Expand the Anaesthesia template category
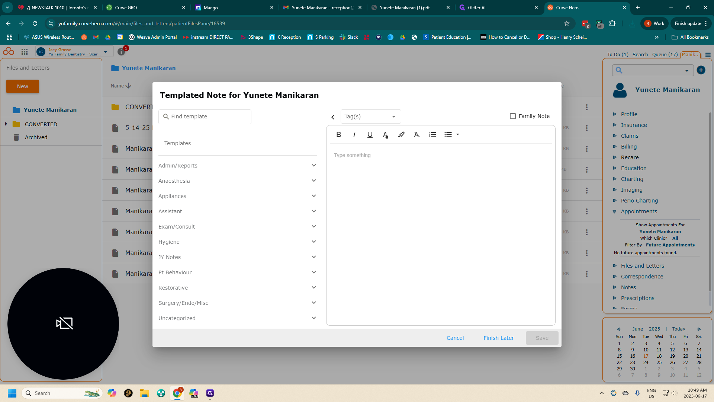The image size is (714, 402). point(237,181)
